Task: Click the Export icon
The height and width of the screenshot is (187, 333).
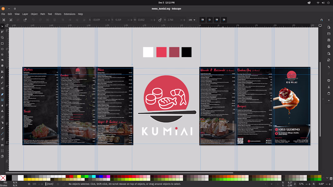Action: (x=329, y=60)
